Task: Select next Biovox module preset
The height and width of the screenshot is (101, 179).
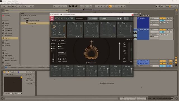Action: (62, 36)
